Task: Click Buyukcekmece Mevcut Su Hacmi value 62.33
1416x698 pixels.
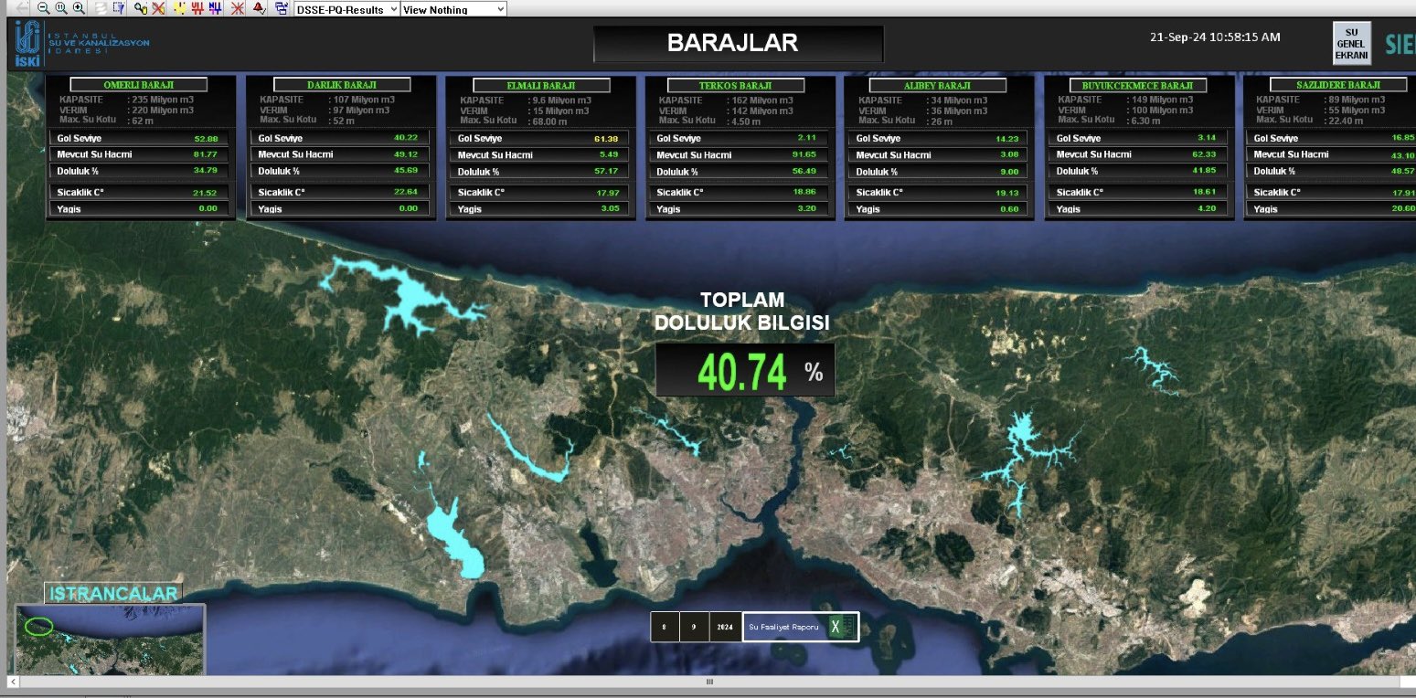Action: pos(1206,155)
